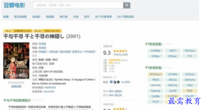Click the JoyHD site button
Image resolution: width=203 pixels, height=110 pixels.
click(173, 91)
